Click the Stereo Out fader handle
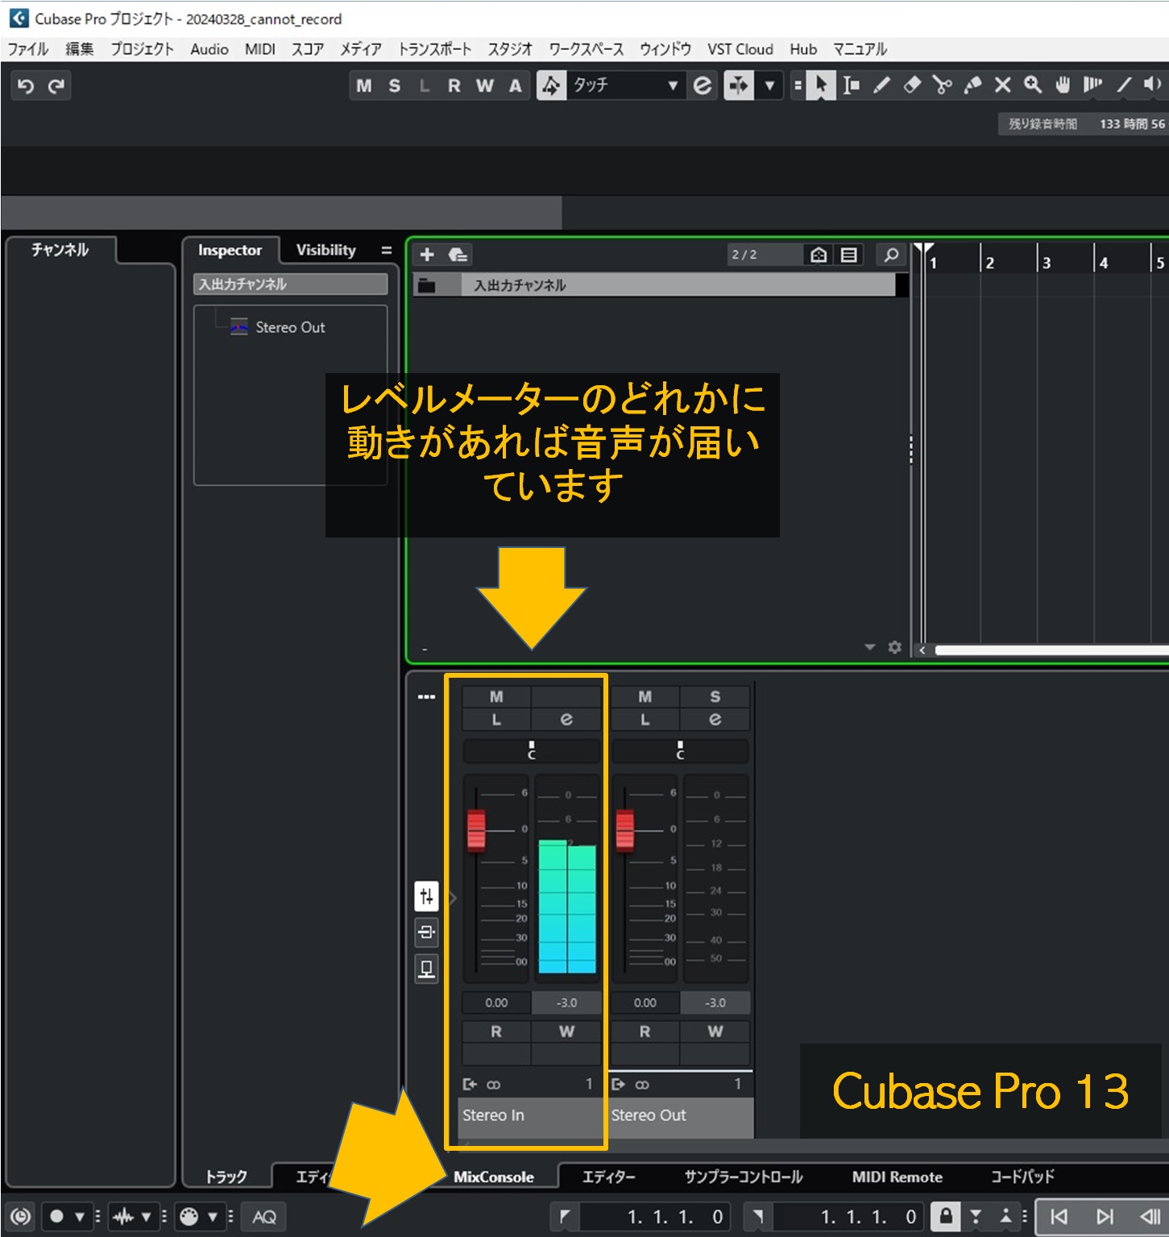Screen dimensions: 1169x1237 pyautogui.click(x=624, y=830)
